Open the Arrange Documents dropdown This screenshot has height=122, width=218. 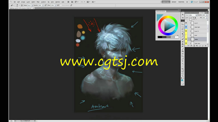coord(88,2)
